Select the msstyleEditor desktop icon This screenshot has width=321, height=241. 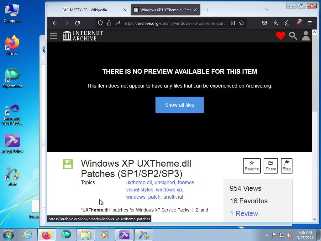[12, 143]
